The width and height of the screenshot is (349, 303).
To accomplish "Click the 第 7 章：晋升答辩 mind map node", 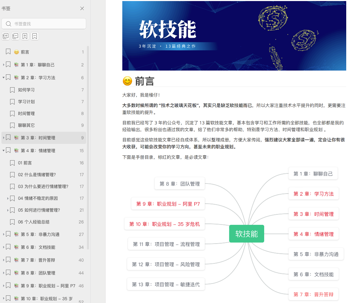I will pyautogui.click(x=314, y=294).
